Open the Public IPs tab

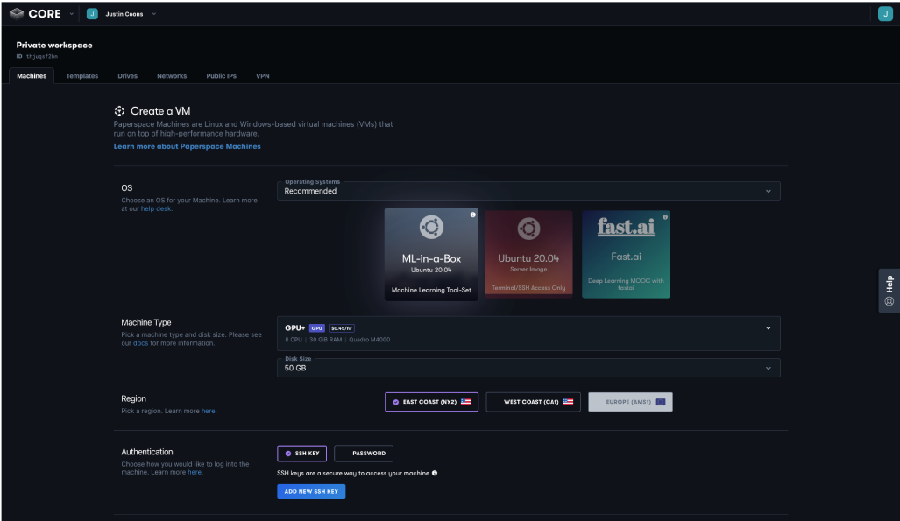coord(221,75)
